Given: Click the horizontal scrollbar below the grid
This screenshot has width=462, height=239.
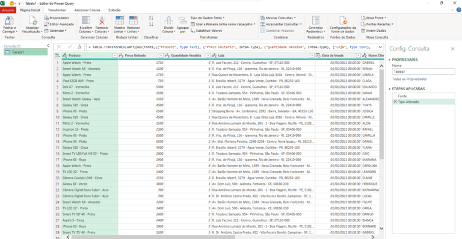Looking at the screenshot, I should coord(153,237).
